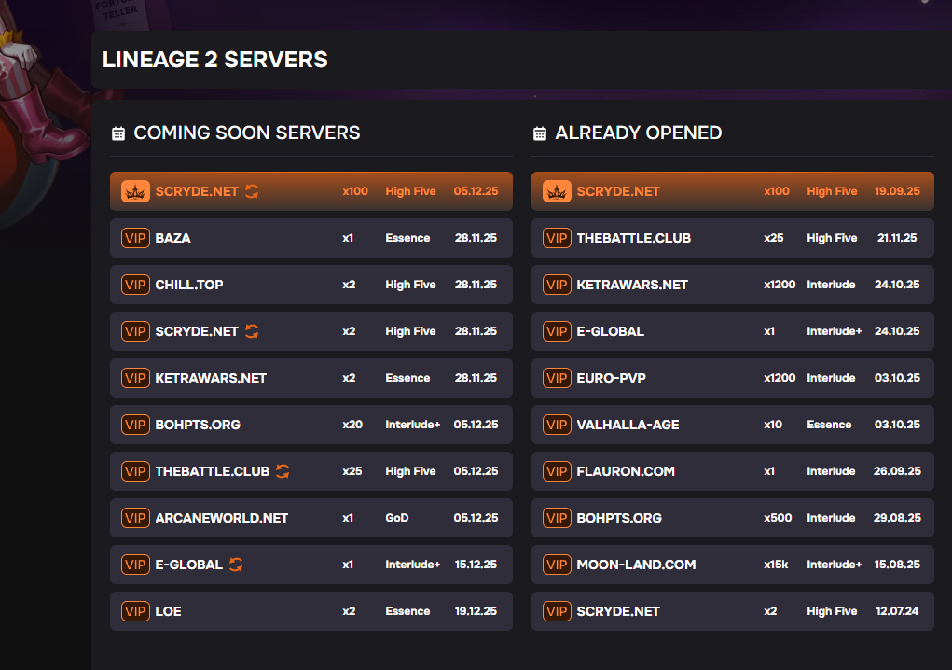Click the refresh icon beside THEBATTLE.CLUB 05.12.25
Image resolution: width=952 pixels, height=670 pixels.
(x=283, y=470)
